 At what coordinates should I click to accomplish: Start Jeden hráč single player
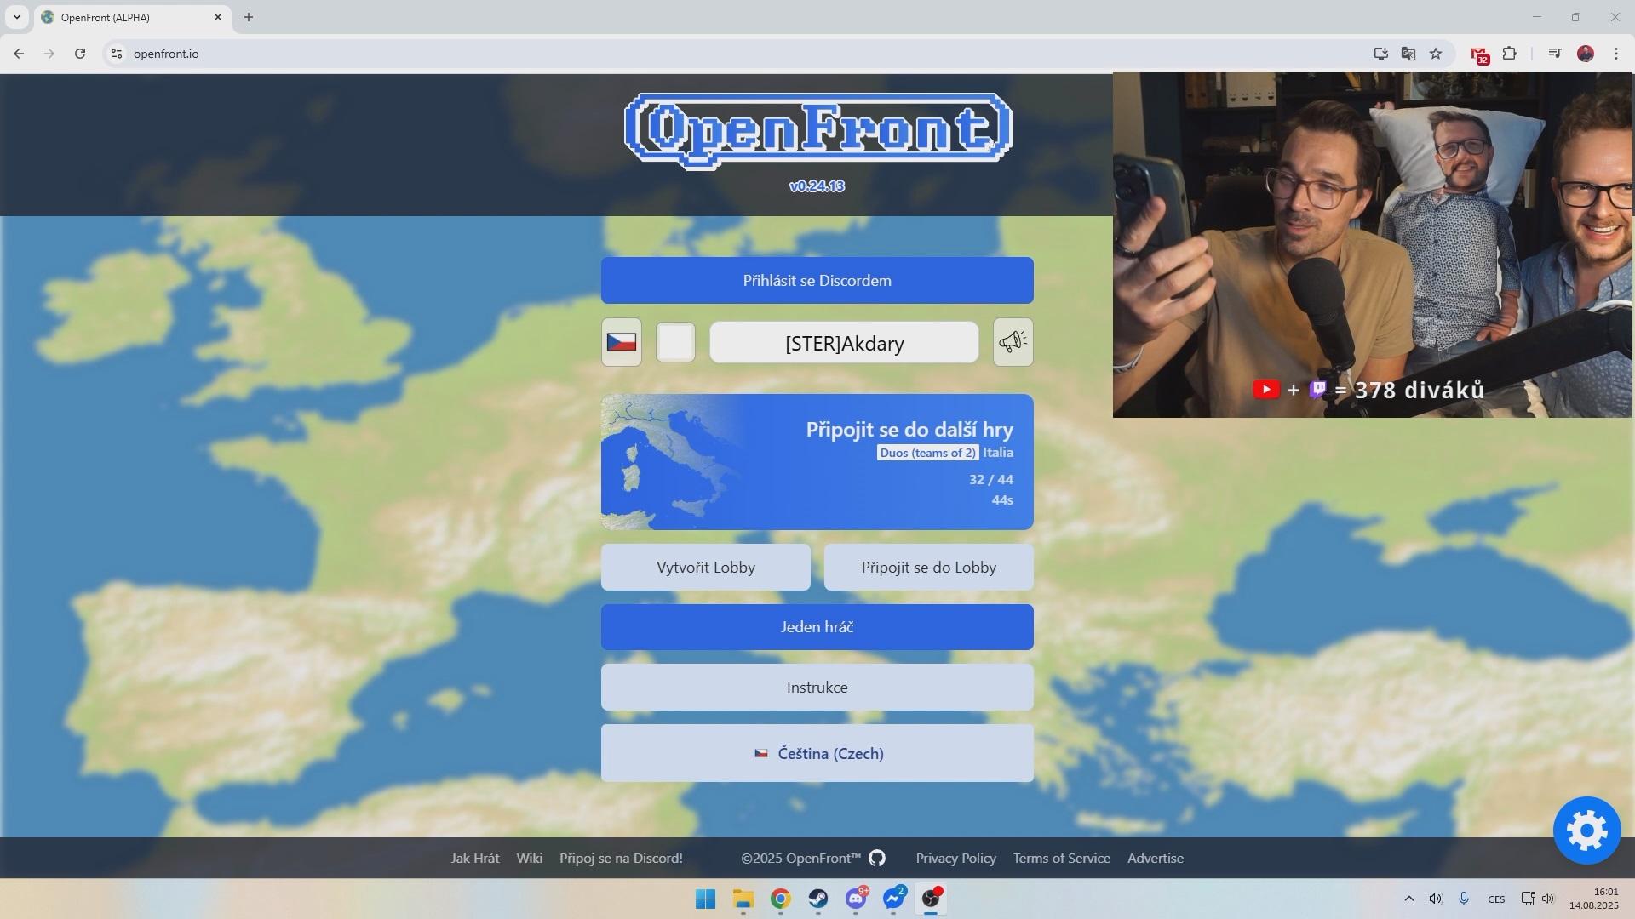tap(817, 627)
